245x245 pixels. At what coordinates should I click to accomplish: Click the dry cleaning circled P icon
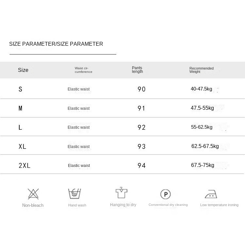pos(165,194)
